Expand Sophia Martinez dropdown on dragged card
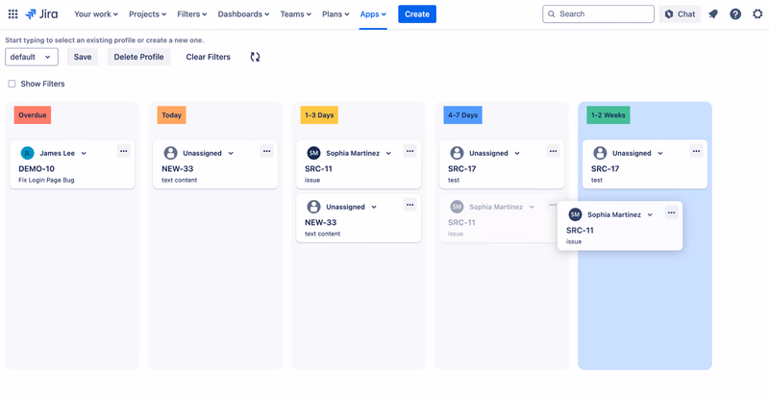 pos(650,215)
